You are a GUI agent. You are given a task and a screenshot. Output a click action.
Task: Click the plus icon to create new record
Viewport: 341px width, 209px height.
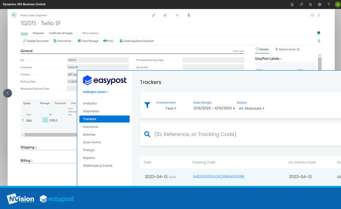point(177,15)
